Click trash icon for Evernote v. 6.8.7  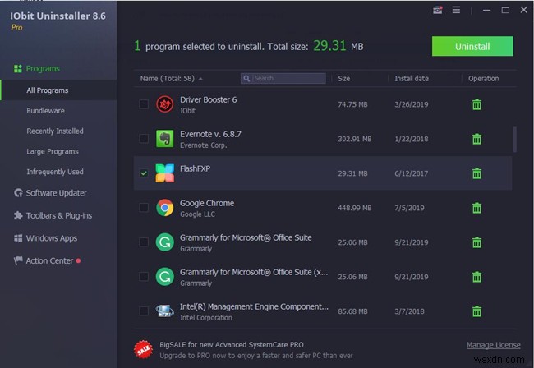coord(476,139)
